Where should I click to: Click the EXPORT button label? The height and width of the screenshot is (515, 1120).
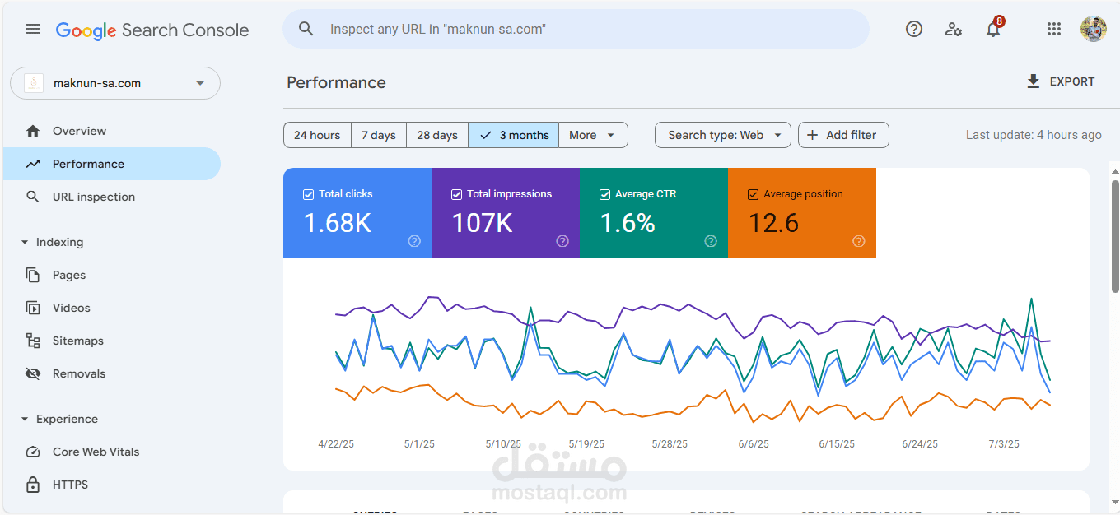click(1072, 81)
